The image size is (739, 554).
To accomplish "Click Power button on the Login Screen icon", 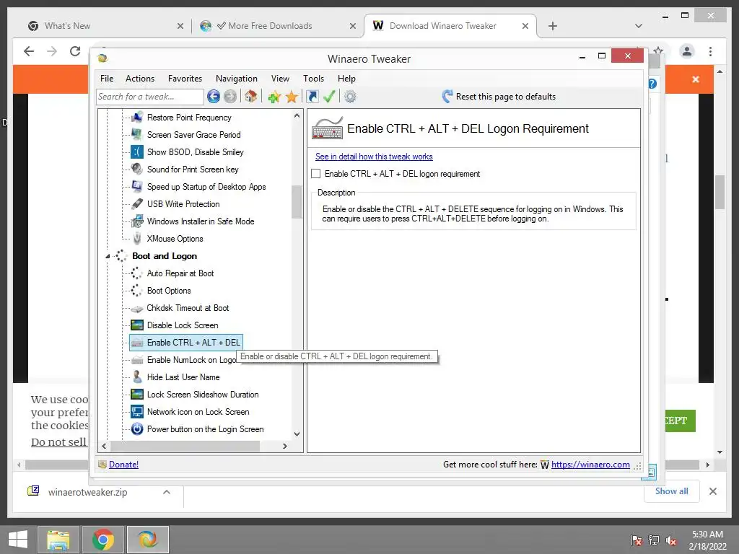I will pyautogui.click(x=137, y=429).
